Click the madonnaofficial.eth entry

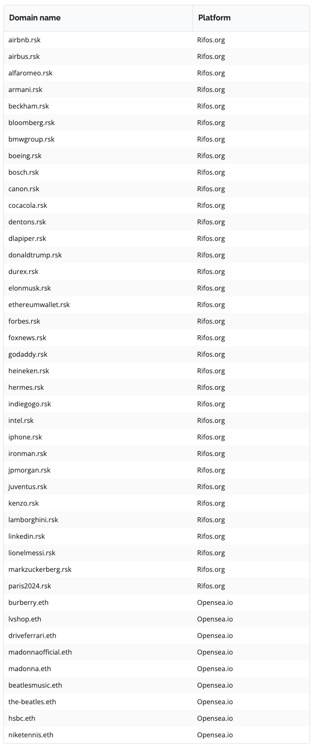coord(40,652)
